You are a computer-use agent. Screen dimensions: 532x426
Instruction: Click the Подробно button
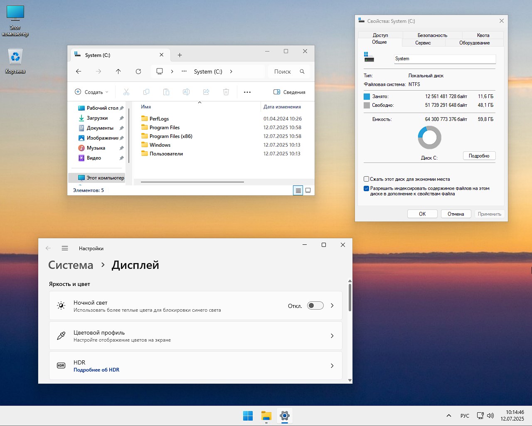[x=479, y=156]
